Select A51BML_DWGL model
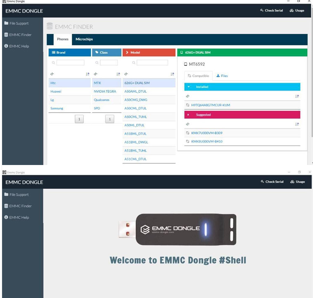 [x=149, y=142]
